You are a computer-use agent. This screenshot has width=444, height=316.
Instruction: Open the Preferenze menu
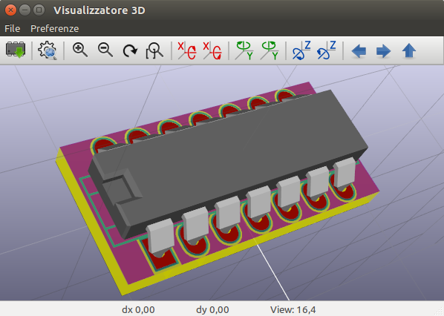[x=55, y=29]
